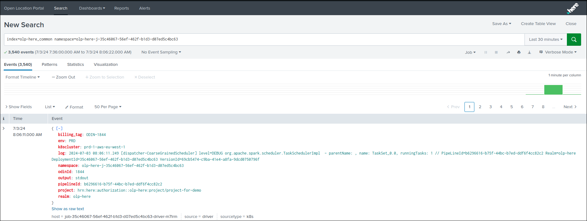587x221 pixels.
Task: Stop the search job
Action: tap(496, 53)
